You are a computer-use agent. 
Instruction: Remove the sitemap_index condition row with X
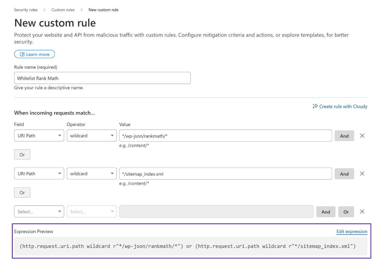pos(362,174)
